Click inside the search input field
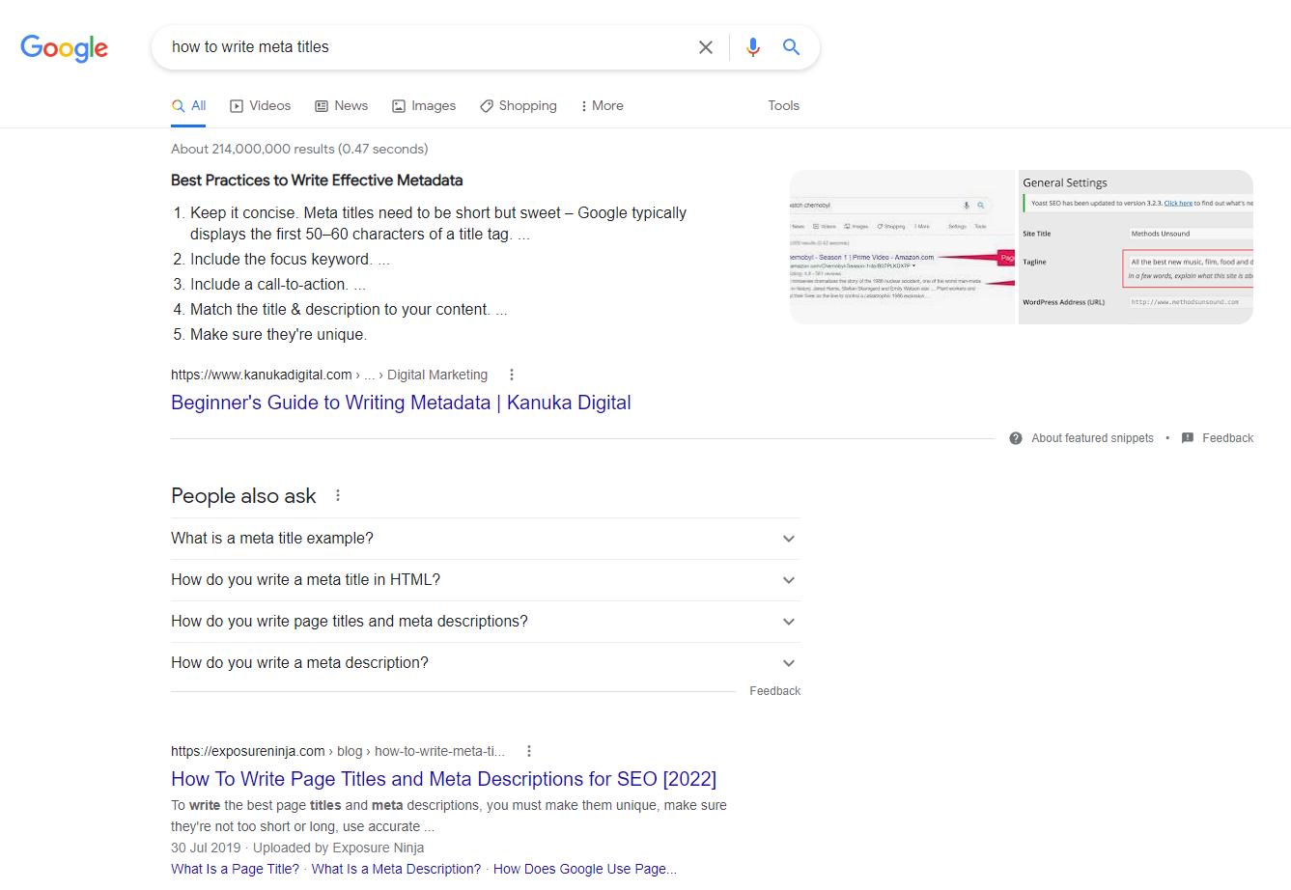Screen dimensions: 1291x890 tap(435, 46)
